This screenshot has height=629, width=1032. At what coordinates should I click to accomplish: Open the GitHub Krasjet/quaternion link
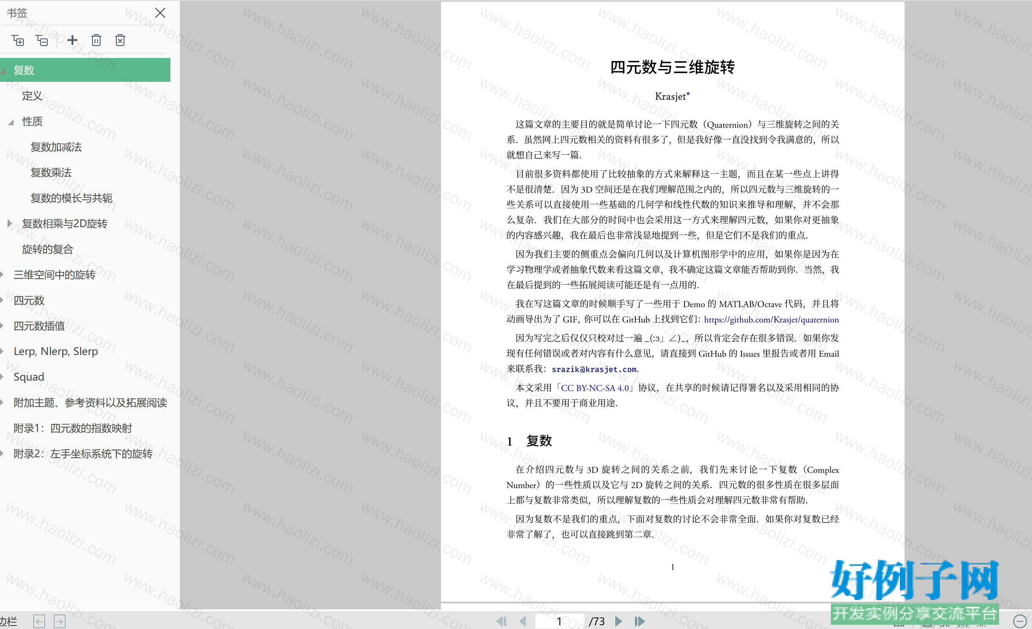point(771,320)
